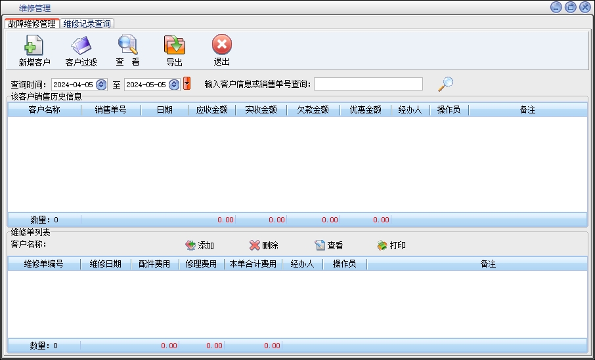Sort repair list by 维修日期 header
This screenshot has width=595, height=360.
pyautogui.click(x=105, y=264)
